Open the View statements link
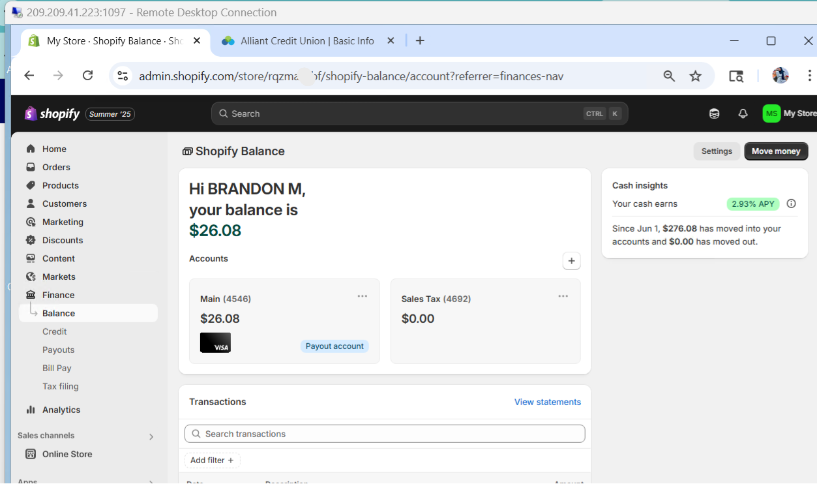The width and height of the screenshot is (817, 484). [x=548, y=402]
